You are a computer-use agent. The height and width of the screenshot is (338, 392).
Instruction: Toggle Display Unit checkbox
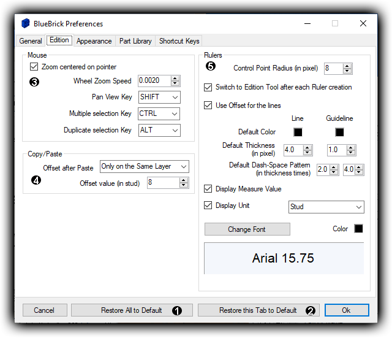pos(208,205)
